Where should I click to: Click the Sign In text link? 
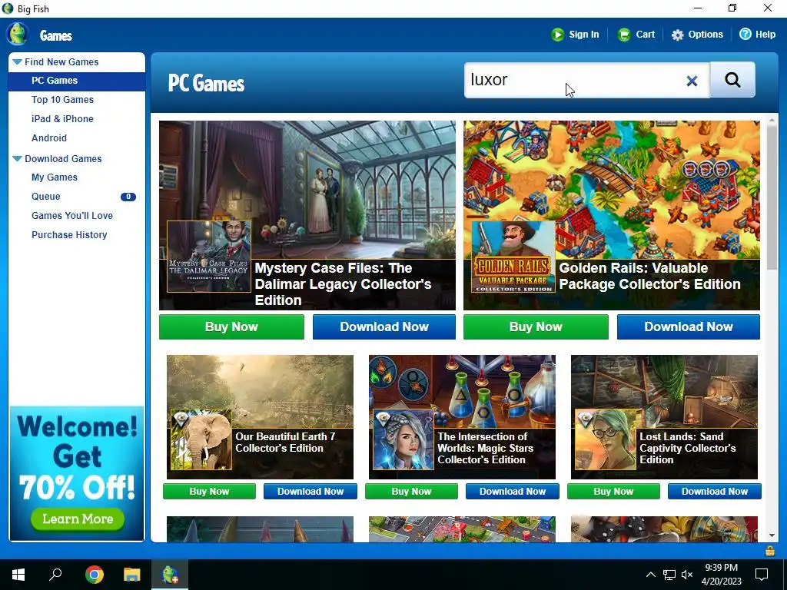click(x=584, y=35)
